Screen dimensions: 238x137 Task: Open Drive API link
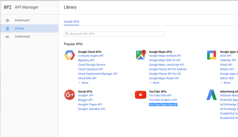(x=226, y=56)
